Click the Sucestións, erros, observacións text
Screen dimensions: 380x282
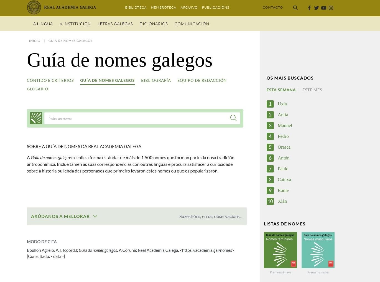pyautogui.click(x=211, y=216)
